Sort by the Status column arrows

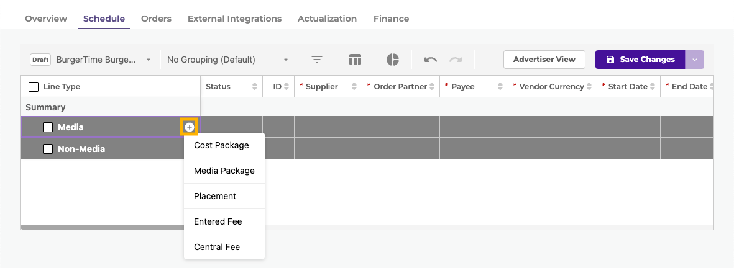[x=254, y=87]
